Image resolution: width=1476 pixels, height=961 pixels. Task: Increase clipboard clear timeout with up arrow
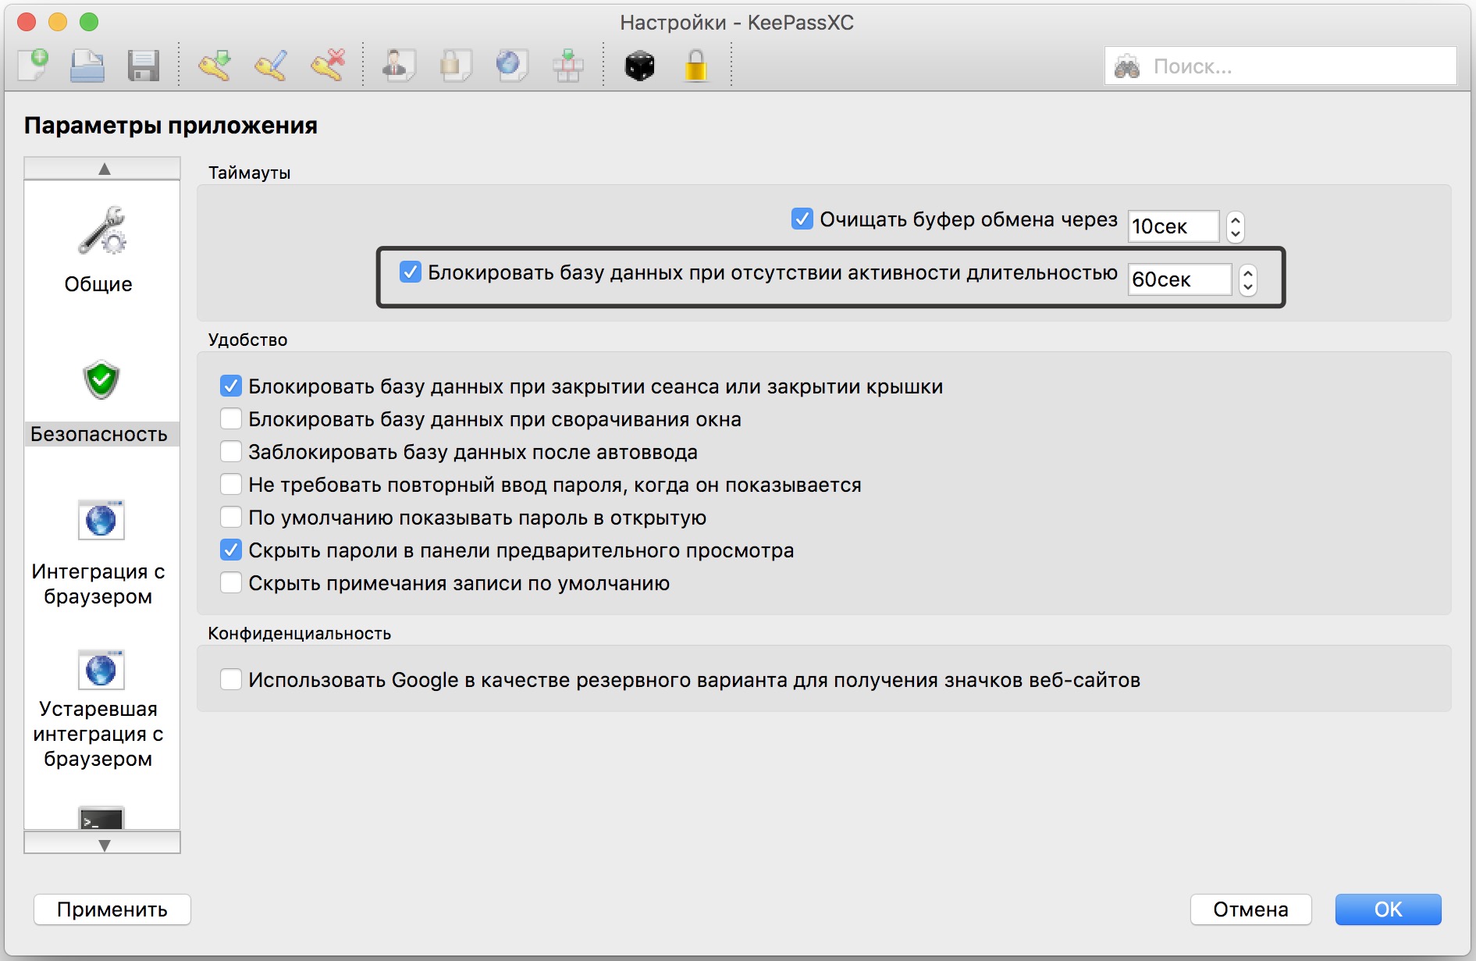(x=1235, y=220)
